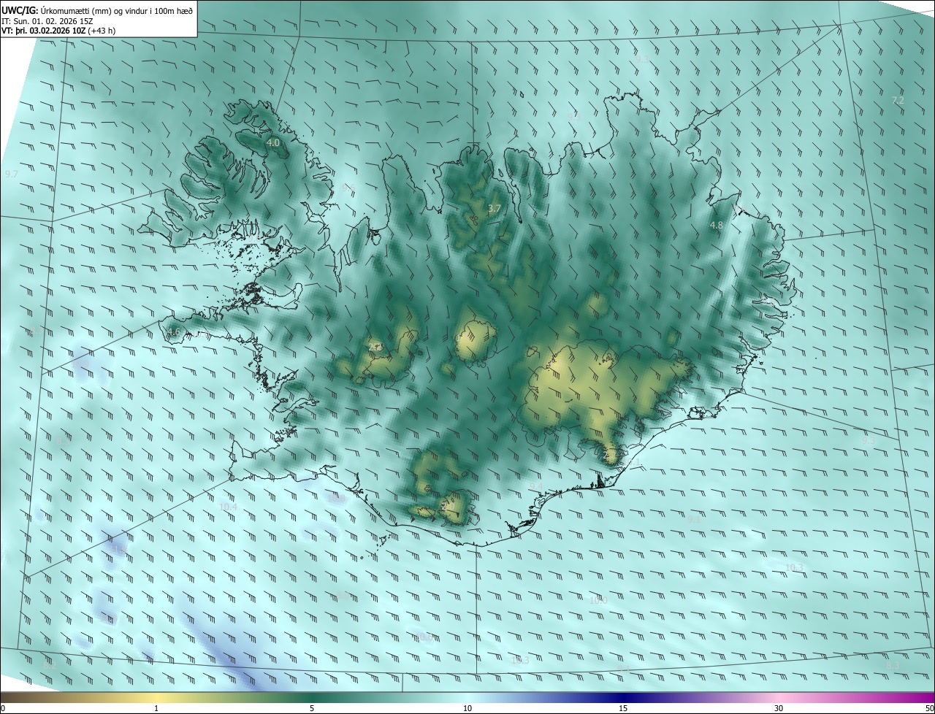935x714 pixels.
Task: Click the '0' label on color scale
Action: point(3,708)
